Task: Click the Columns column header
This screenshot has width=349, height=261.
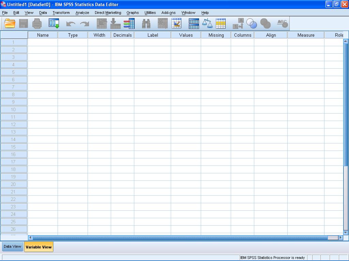Action: pos(243,35)
